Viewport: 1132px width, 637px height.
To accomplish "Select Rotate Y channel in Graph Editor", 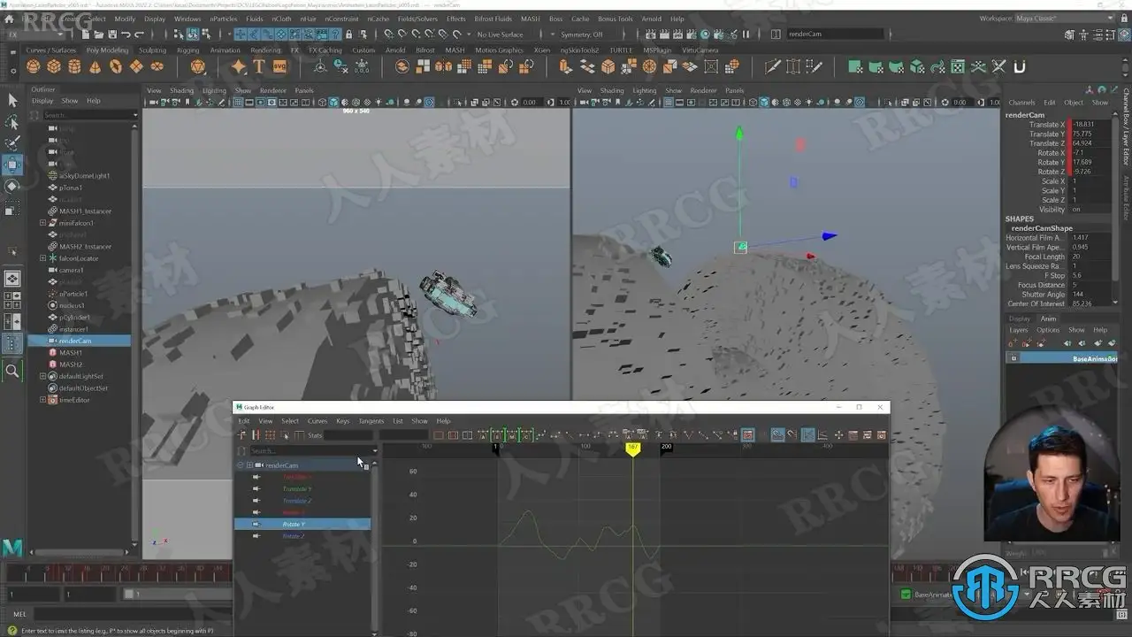I will 294,524.
